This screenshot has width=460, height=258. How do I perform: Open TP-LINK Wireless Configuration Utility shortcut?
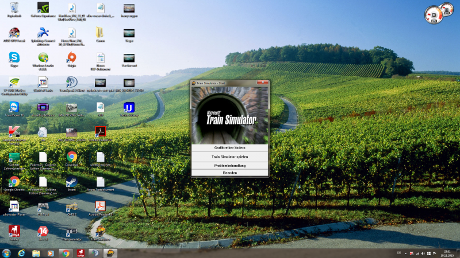click(x=14, y=86)
